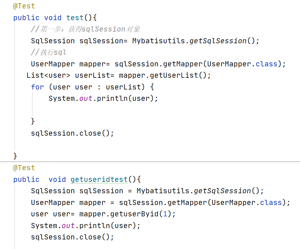The width and height of the screenshot is (300, 249).
Task: Click the List<user> type declaration
Action: click(x=48, y=76)
